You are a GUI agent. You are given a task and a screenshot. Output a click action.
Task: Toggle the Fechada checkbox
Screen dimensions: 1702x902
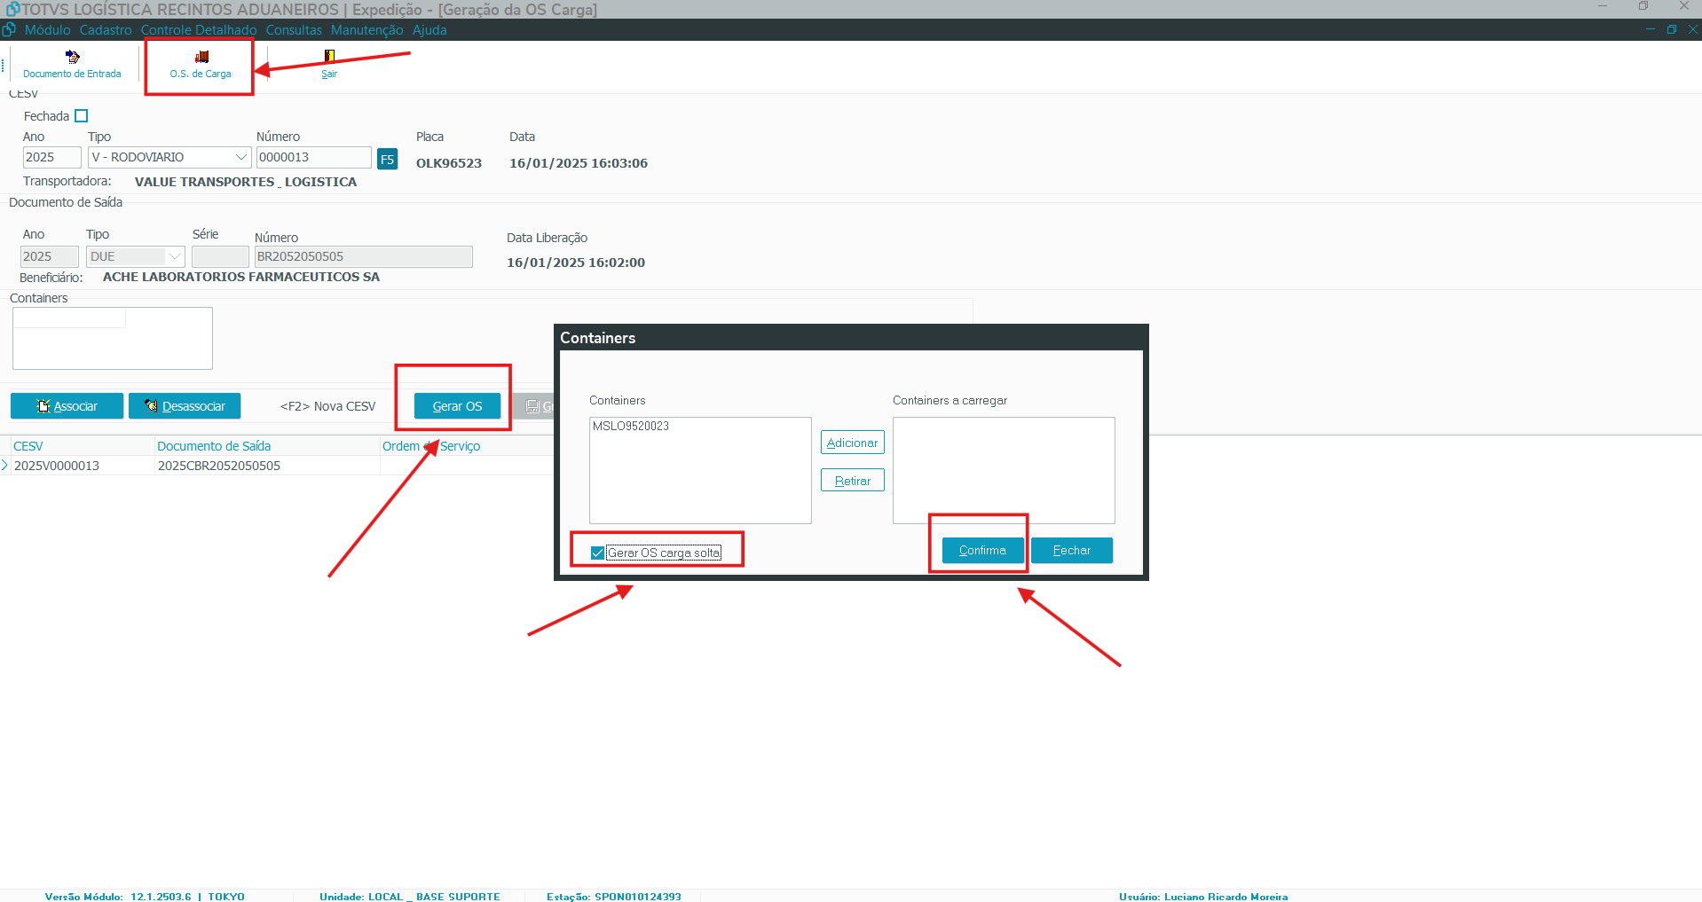(x=82, y=116)
